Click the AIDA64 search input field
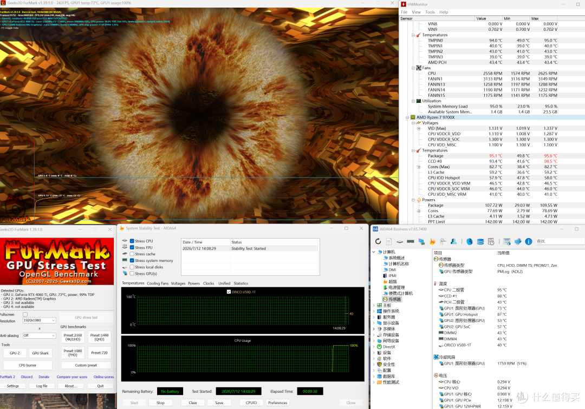The height and width of the screenshot is (409, 585). [560, 241]
